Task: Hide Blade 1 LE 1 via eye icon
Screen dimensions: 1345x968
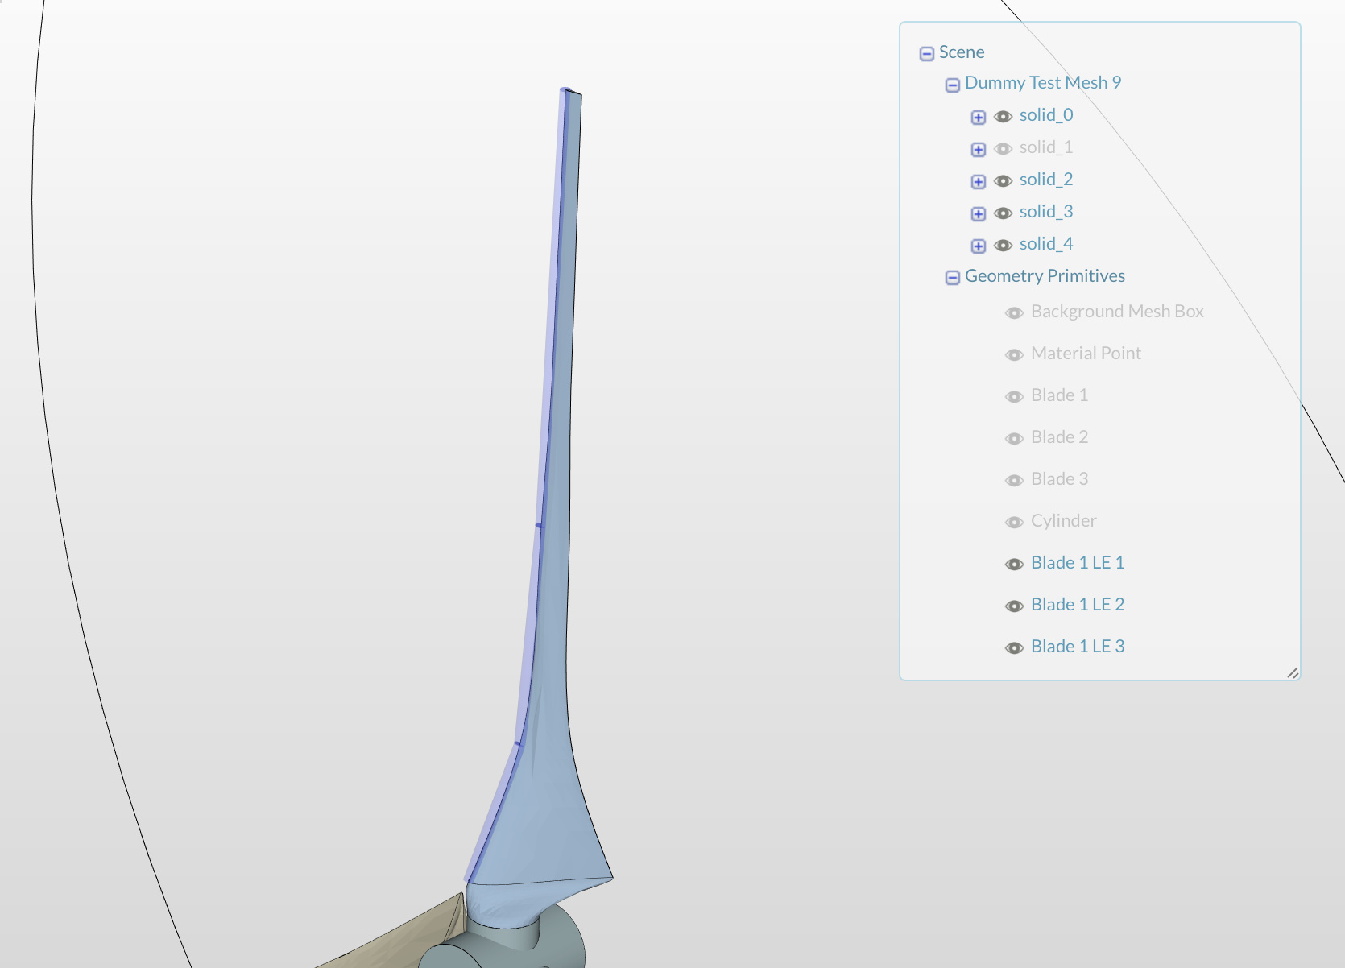Action: tap(1014, 564)
